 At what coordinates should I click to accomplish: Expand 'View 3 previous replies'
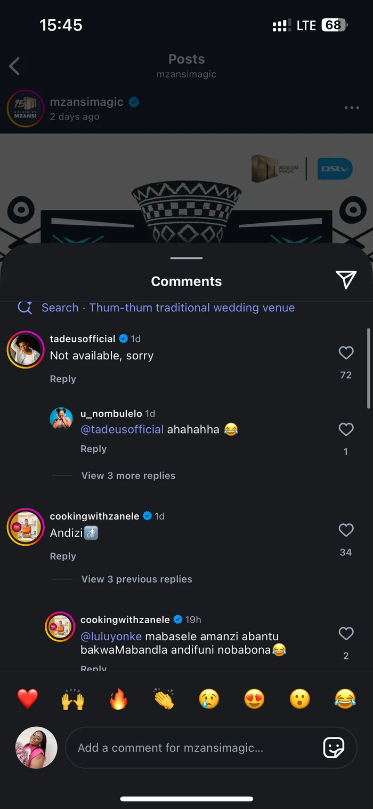point(136,579)
